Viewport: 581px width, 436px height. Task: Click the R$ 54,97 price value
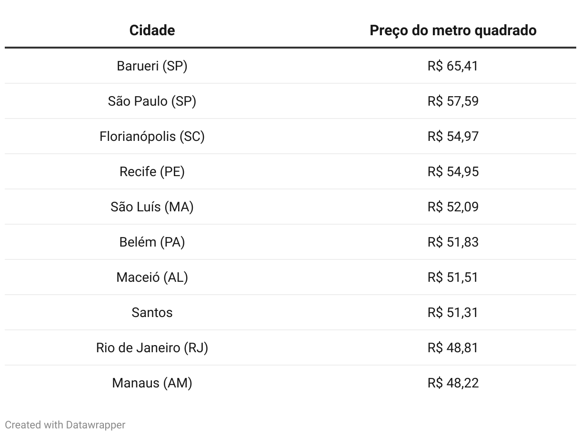click(453, 136)
